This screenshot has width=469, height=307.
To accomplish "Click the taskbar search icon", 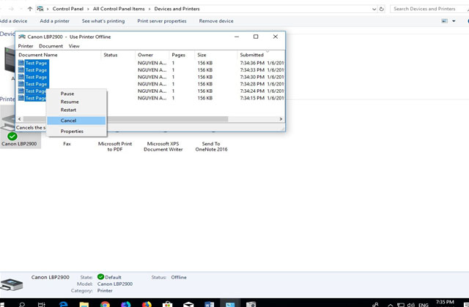I will point(22,305).
